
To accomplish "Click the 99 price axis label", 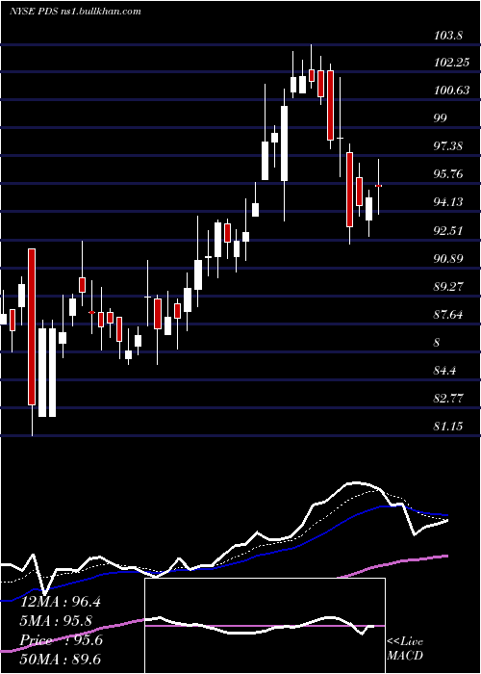I will tap(441, 118).
